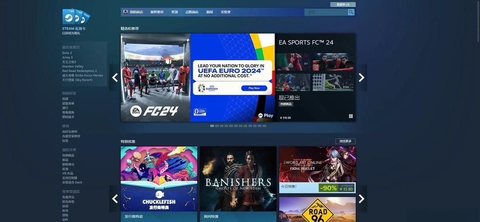
Task: Open the 实验室 labs tab
Action: tap(226, 12)
